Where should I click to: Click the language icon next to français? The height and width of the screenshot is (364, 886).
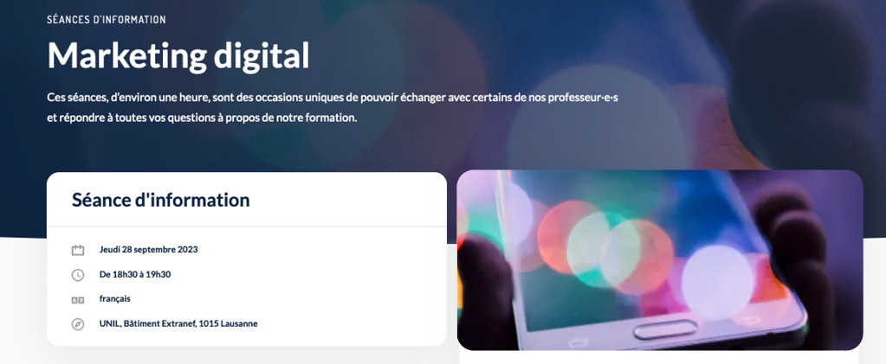[77, 300]
